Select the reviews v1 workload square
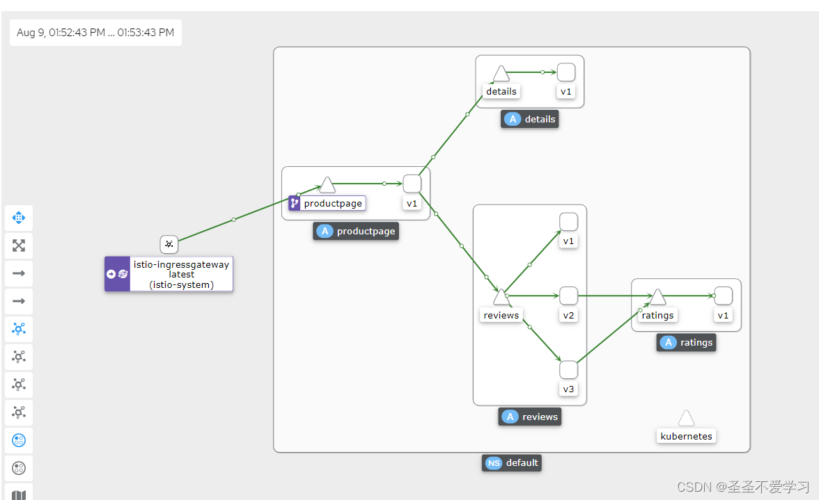 point(568,222)
